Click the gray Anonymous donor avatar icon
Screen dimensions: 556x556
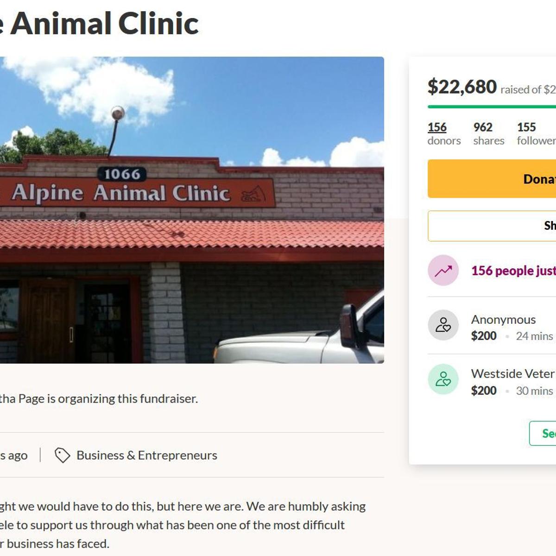tap(443, 325)
